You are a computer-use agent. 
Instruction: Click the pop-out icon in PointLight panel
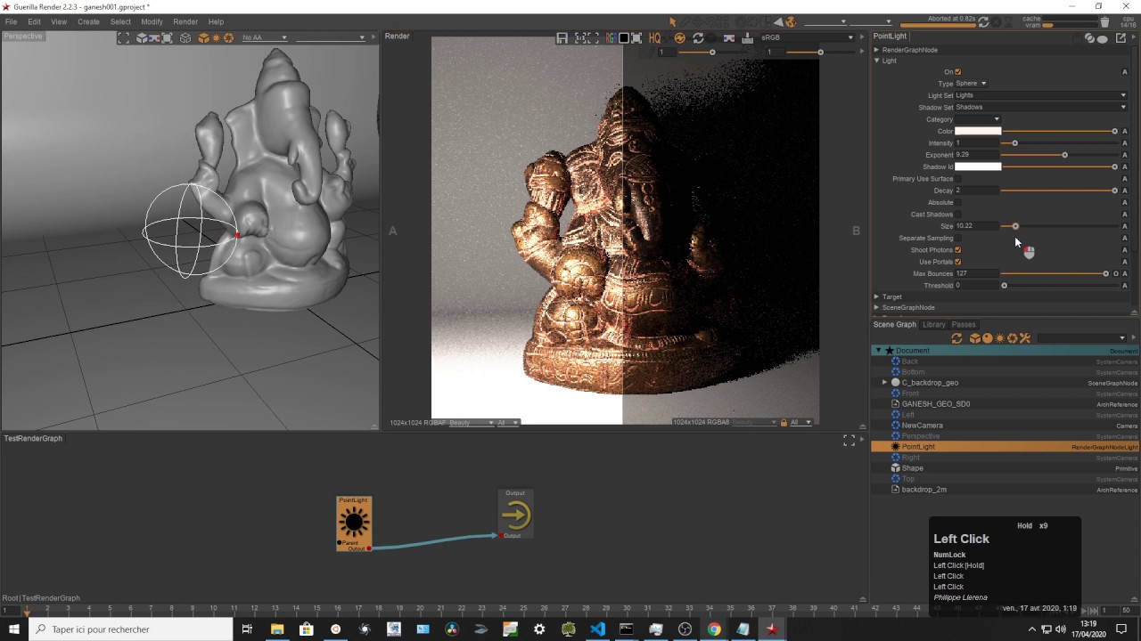click(1120, 37)
